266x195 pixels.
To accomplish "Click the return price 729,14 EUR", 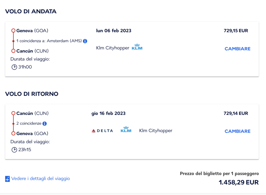I will (x=236, y=113).
